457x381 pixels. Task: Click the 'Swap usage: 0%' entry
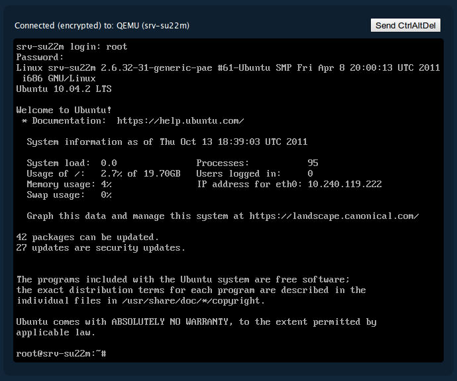click(x=69, y=194)
